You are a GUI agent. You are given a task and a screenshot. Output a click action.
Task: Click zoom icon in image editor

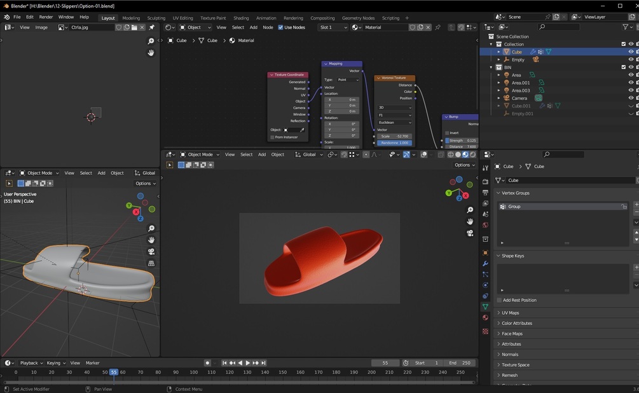(x=151, y=41)
